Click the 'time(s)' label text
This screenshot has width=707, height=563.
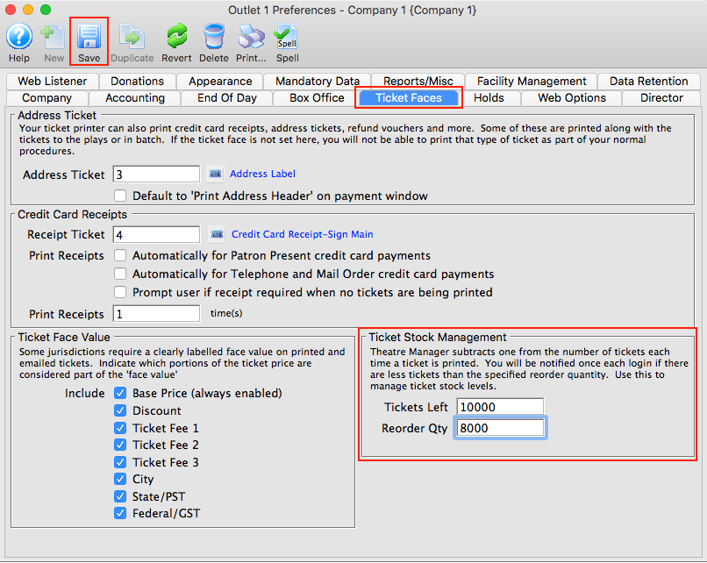click(226, 313)
